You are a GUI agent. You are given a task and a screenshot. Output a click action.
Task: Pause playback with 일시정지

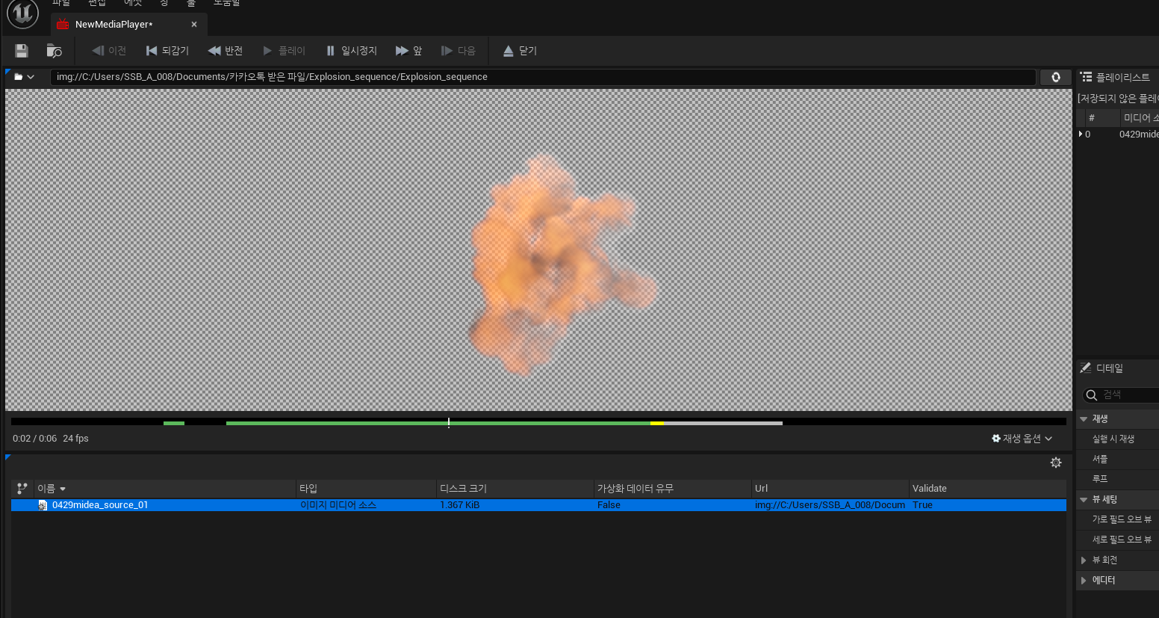(351, 51)
